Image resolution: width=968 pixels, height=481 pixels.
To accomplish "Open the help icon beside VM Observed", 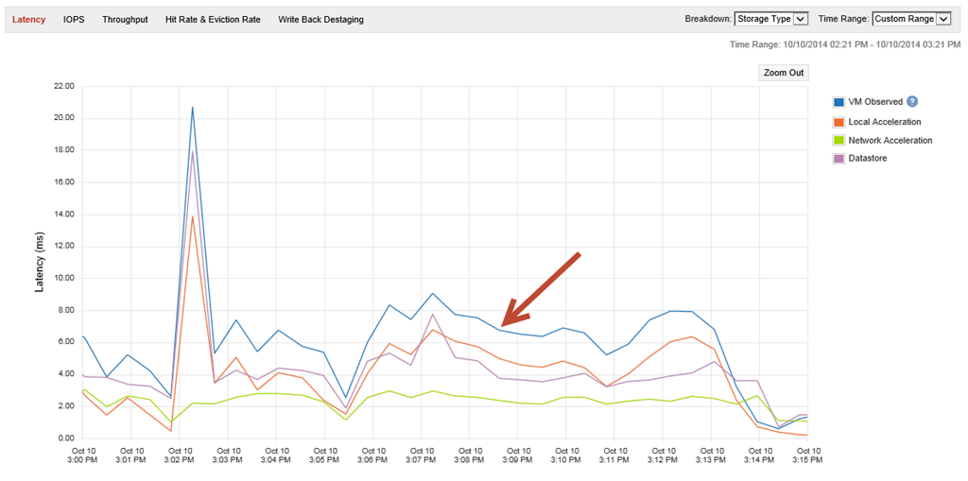I will point(912,102).
